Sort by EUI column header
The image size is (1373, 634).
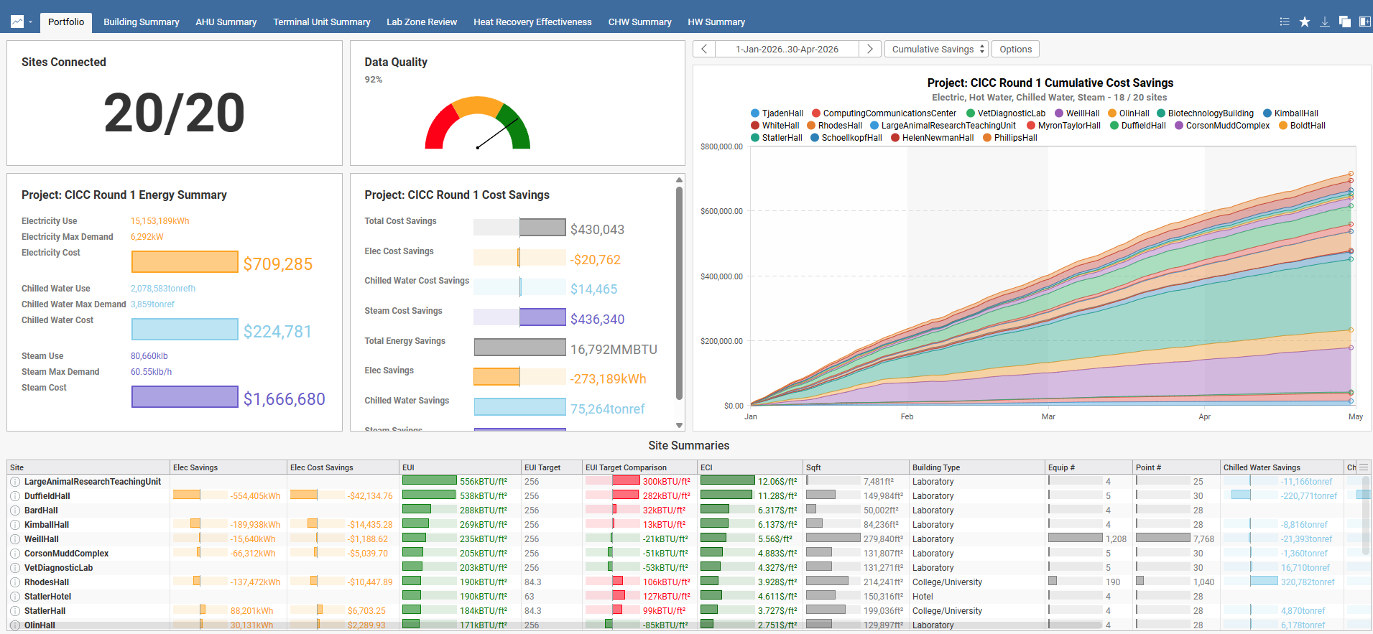(x=460, y=467)
